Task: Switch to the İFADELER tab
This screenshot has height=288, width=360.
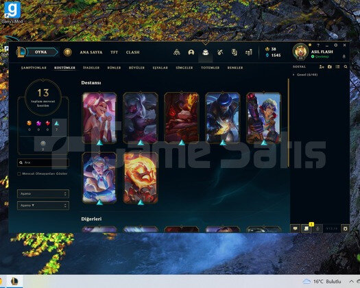Action: click(91, 68)
